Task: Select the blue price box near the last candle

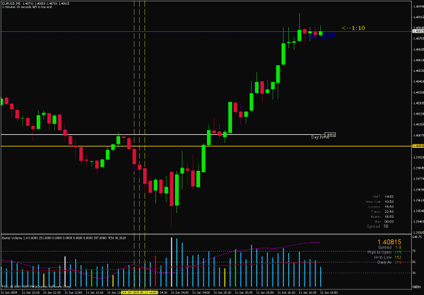Action: tap(330, 35)
